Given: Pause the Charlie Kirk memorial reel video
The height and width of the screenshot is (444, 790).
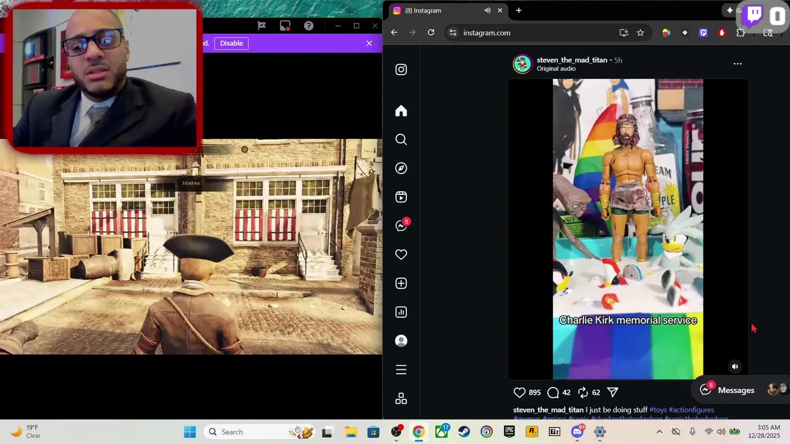Looking at the screenshot, I should tap(628, 229).
